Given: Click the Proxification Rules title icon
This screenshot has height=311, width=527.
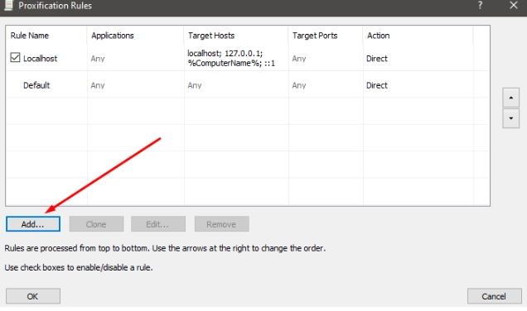Looking at the screenshot, I should pyautogui.click(x=8, y=5).
